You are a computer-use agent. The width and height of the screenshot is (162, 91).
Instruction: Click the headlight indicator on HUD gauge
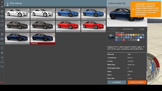coord(157,70)
